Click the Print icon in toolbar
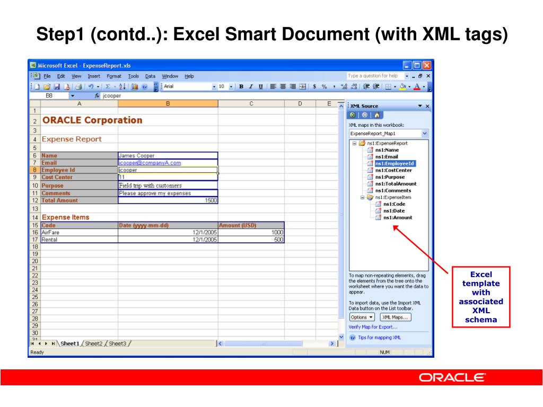The image size is (543, 407). point(78,86)
